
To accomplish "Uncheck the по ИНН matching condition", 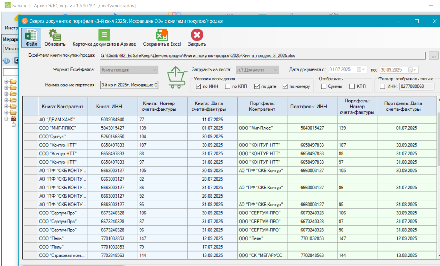I will pyautogui.click(x=198, y=86).
